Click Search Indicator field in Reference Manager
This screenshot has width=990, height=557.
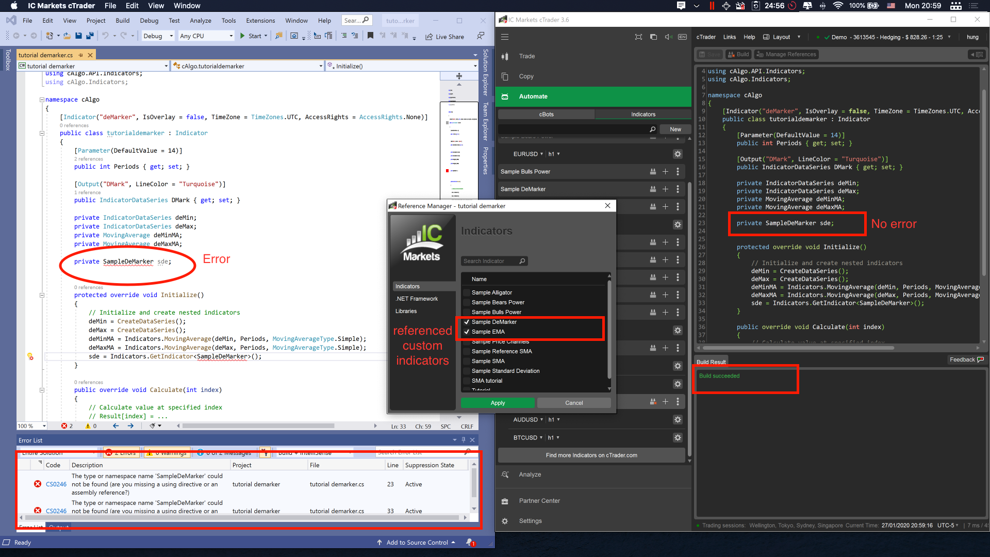coord(494,261)
